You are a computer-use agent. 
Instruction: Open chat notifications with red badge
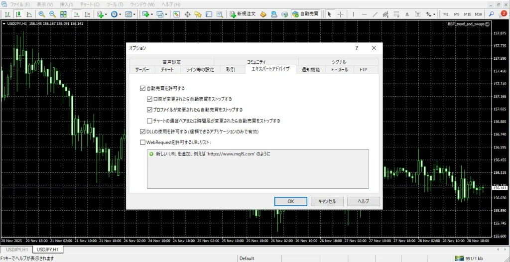click(502, 14)
